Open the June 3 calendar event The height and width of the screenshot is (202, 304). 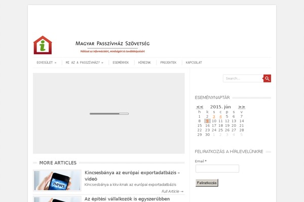pos(214,116)
